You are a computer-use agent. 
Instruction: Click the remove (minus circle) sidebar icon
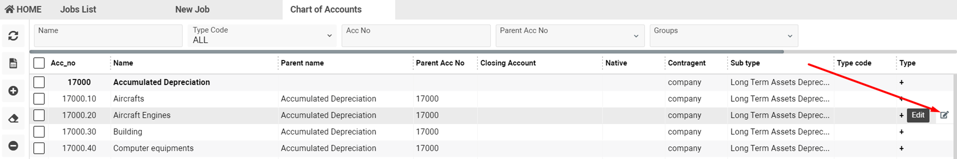(13, 146)
